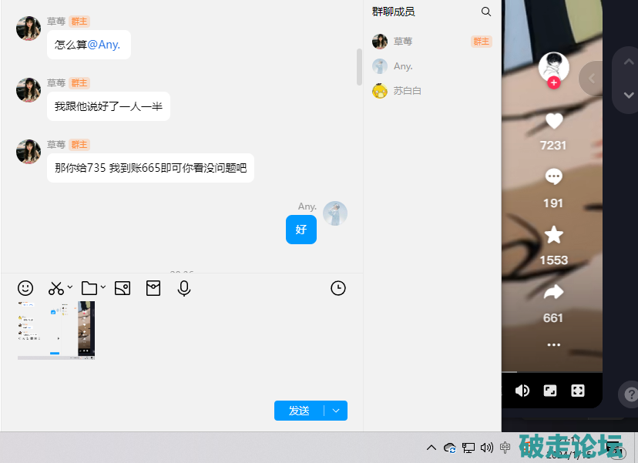638x463 pixels.
Task: Open the image picker icon
Action: (122, 288)
